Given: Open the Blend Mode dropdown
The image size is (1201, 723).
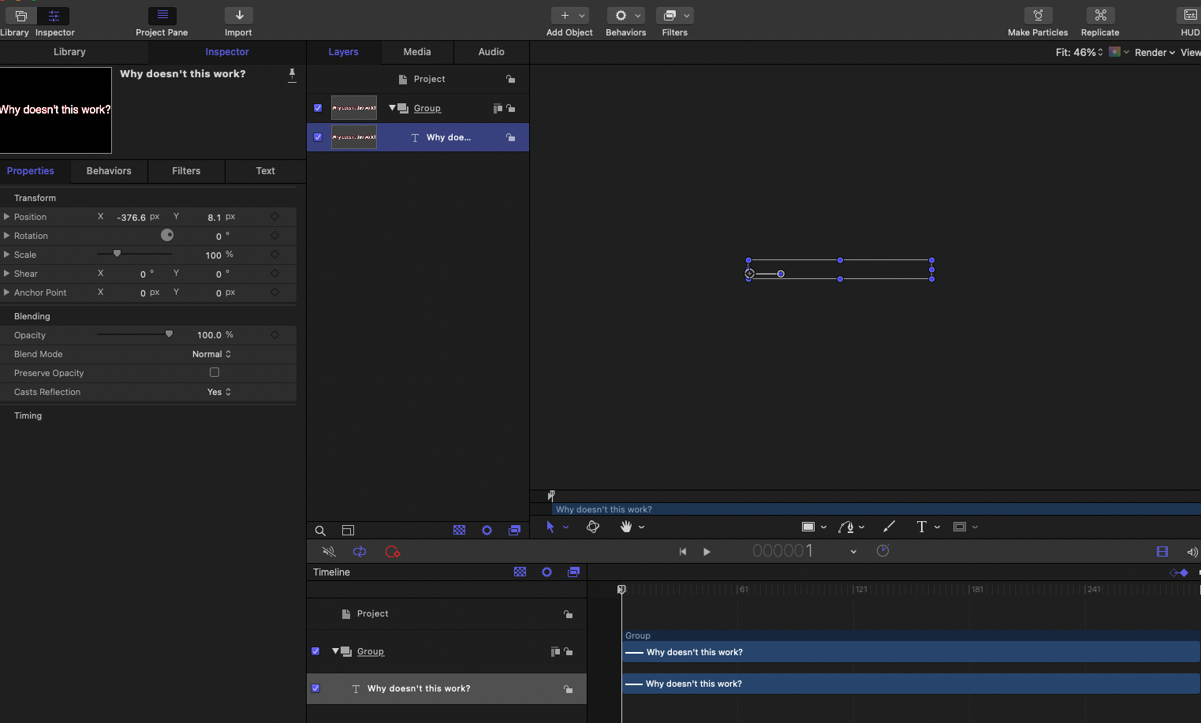Looking at the screenshot, I should tap(211, 354).
